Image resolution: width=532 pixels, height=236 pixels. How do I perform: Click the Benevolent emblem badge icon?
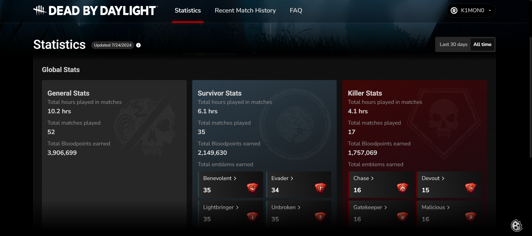[x=253, y=188]
